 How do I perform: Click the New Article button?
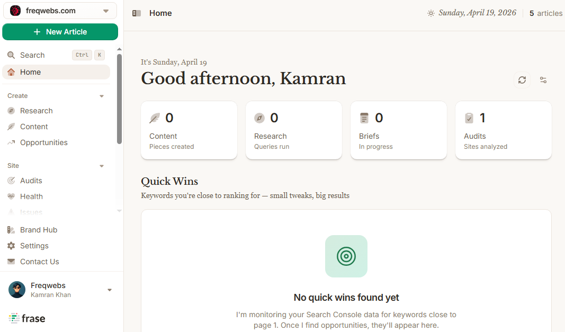click(x=60, y=32)
